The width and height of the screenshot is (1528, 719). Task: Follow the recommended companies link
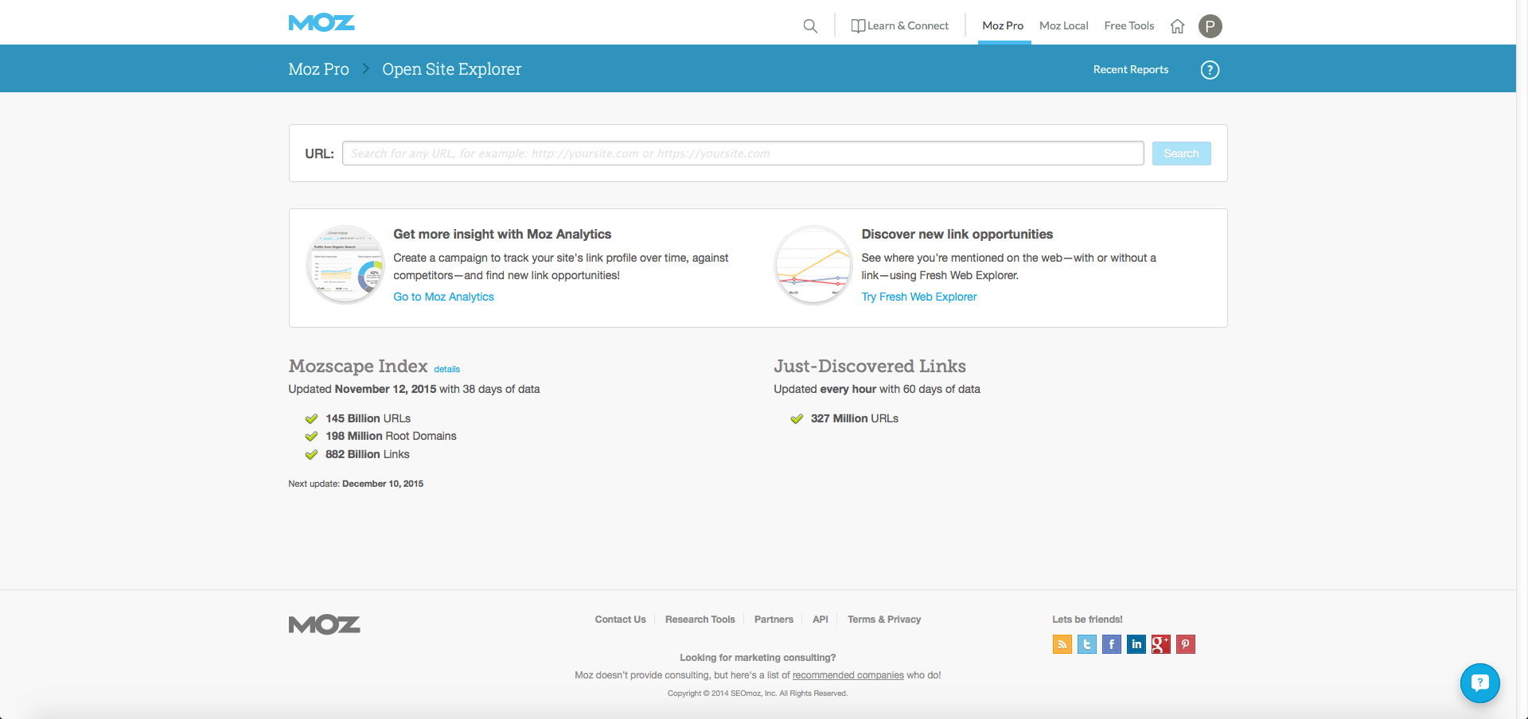pos(848,675)
